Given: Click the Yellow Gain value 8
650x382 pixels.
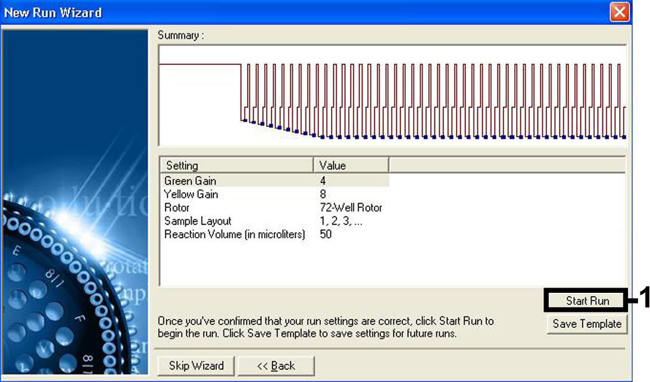Looking at the screenshot, I should [x=323, y=194].
